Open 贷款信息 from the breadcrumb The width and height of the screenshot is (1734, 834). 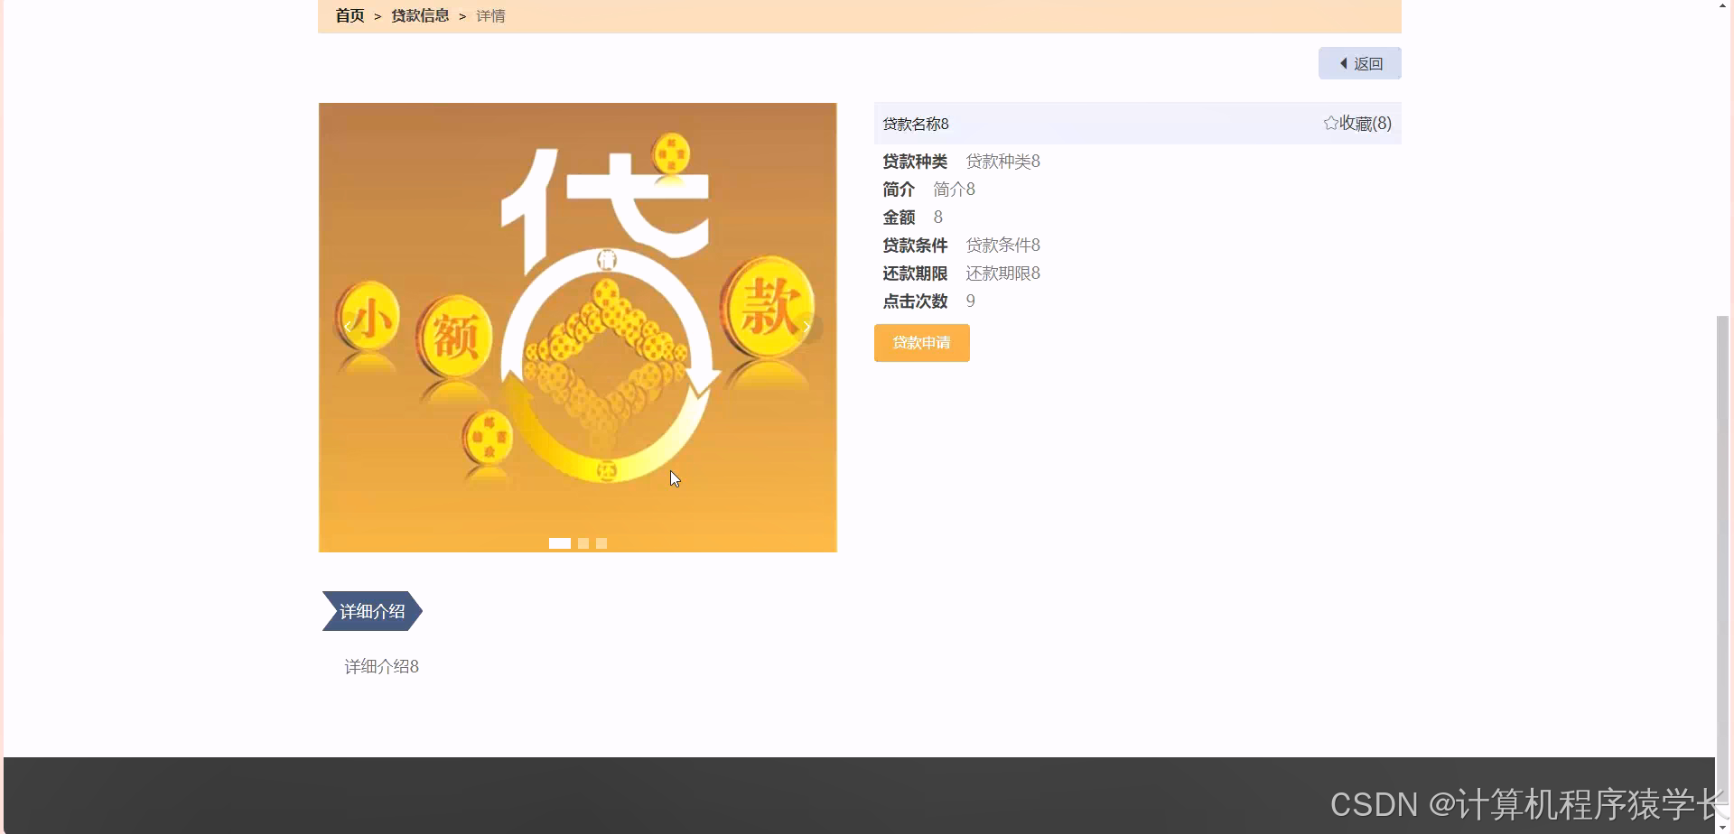(x=420, y=15)
